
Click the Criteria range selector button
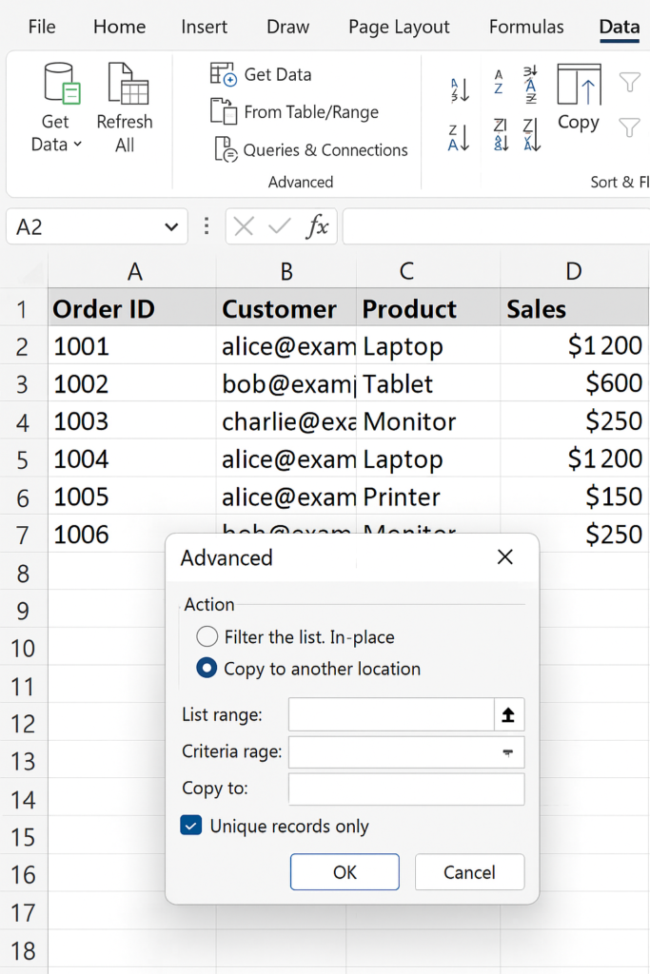pyautogui.click(x=508, y=751)
